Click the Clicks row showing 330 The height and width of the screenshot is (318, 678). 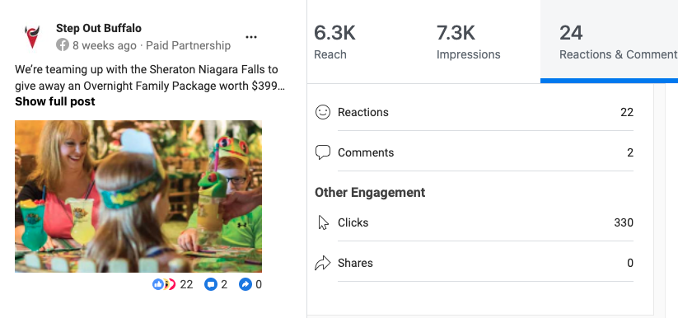pos(475,222)
